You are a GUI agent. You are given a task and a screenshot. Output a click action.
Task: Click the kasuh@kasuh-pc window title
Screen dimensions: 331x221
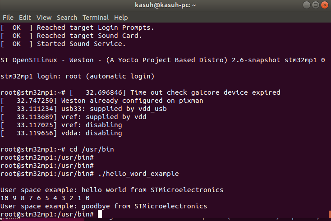[x=165, y=5]
